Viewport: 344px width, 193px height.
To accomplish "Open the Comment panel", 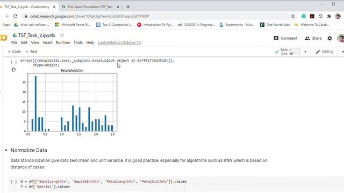I will [x=285, y=38].
